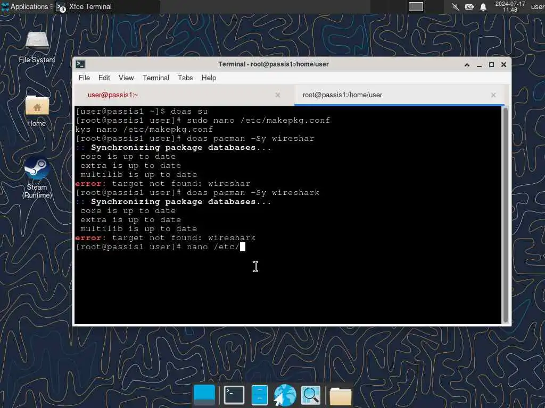Click the disconnected network tray icon
545x408 pixels.
[456, 6]
